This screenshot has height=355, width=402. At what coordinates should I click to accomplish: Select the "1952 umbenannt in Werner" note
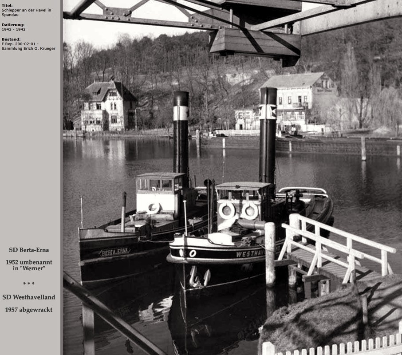29,265
